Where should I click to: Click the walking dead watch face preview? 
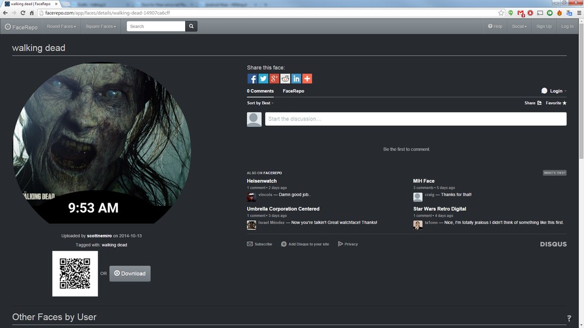coord(102,143)
